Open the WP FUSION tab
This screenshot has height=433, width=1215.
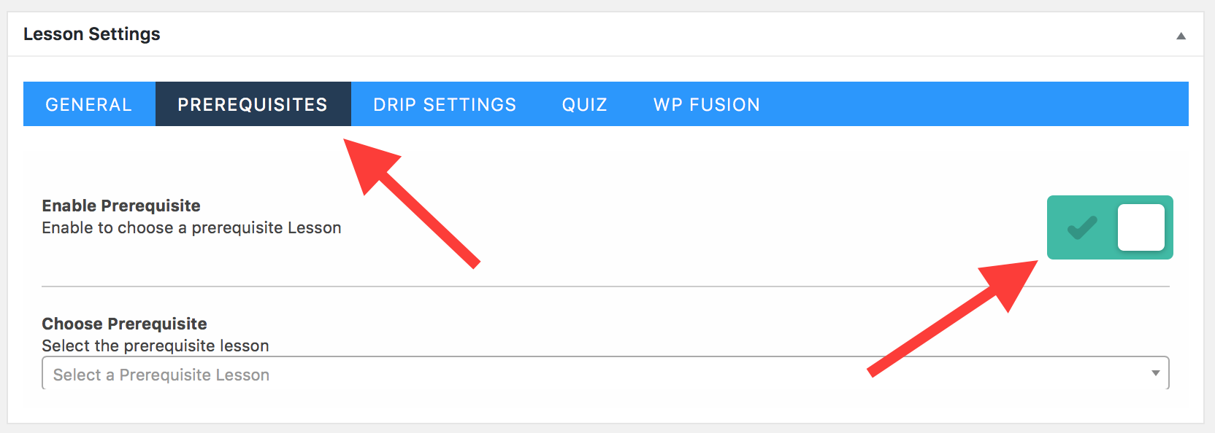706,104
